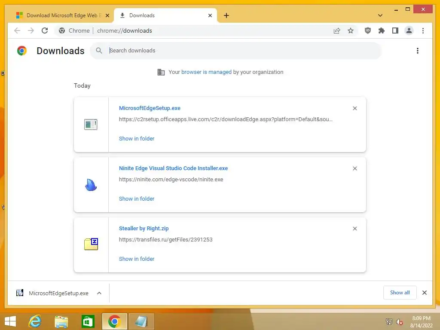Focus the Search downloads field
The image size is (440, 330).
(x=236, y=51)
